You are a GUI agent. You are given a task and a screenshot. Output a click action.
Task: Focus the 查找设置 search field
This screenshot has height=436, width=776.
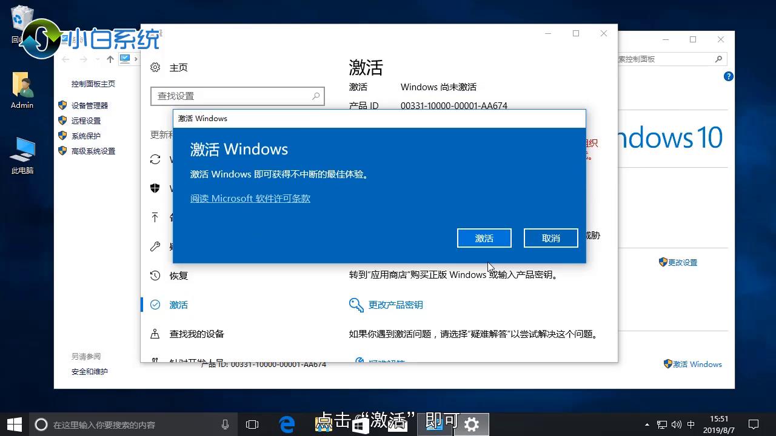(x=238, y=96)
